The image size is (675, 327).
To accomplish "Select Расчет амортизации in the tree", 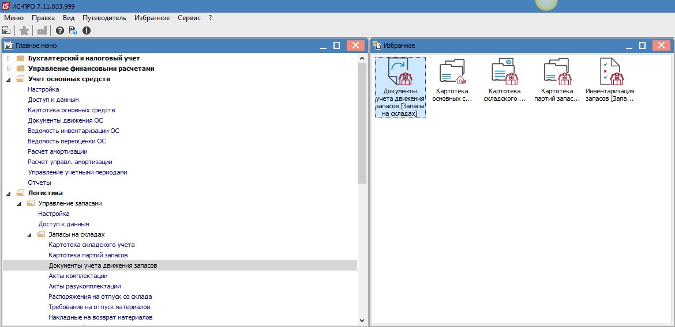I will pyautogui.click(x=58, y=151).
